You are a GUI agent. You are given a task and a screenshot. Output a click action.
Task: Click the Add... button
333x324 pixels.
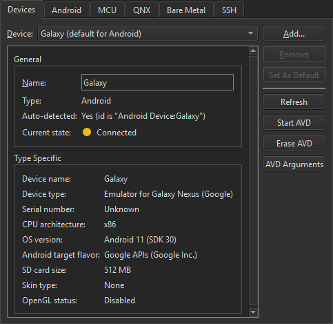tap(294, 34)
